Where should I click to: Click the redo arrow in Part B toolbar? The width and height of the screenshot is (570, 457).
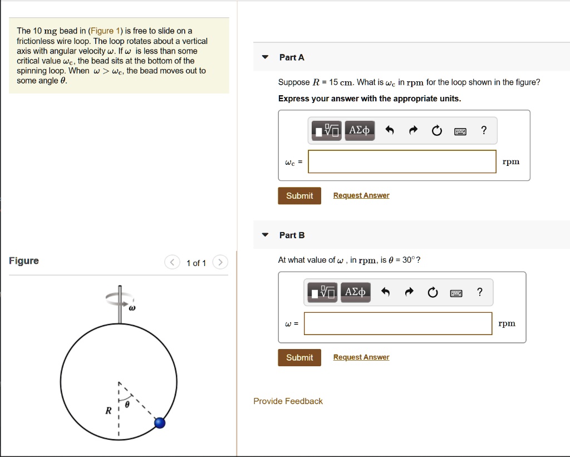[x=409, y=292]
